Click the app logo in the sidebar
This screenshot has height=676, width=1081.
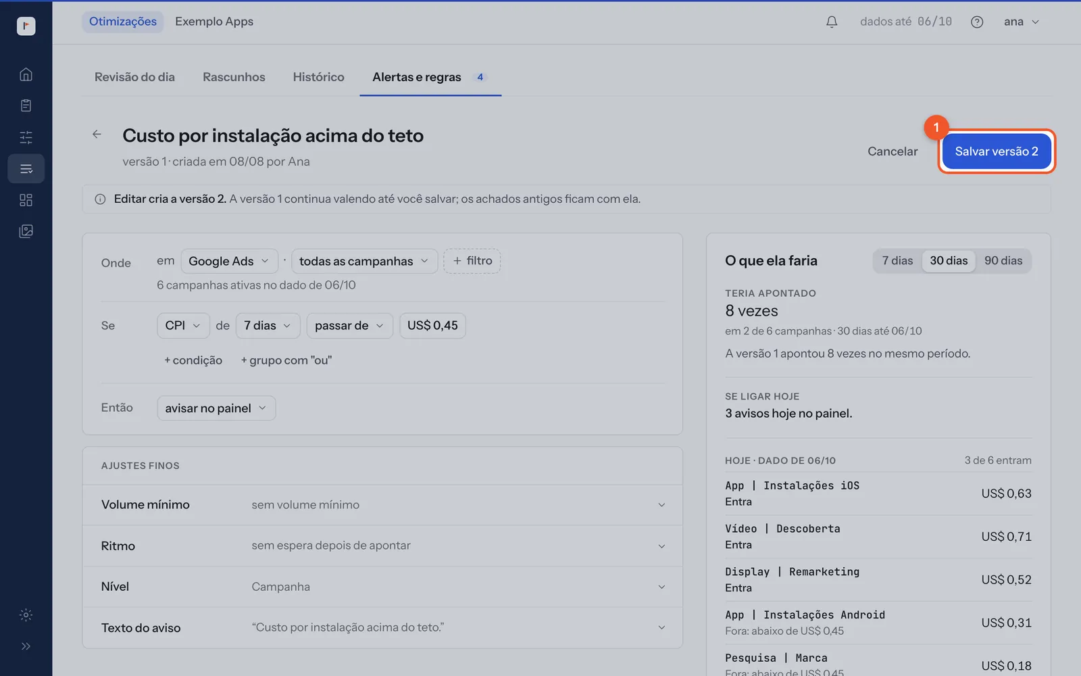pyautogui.click(x=26, y=26)
